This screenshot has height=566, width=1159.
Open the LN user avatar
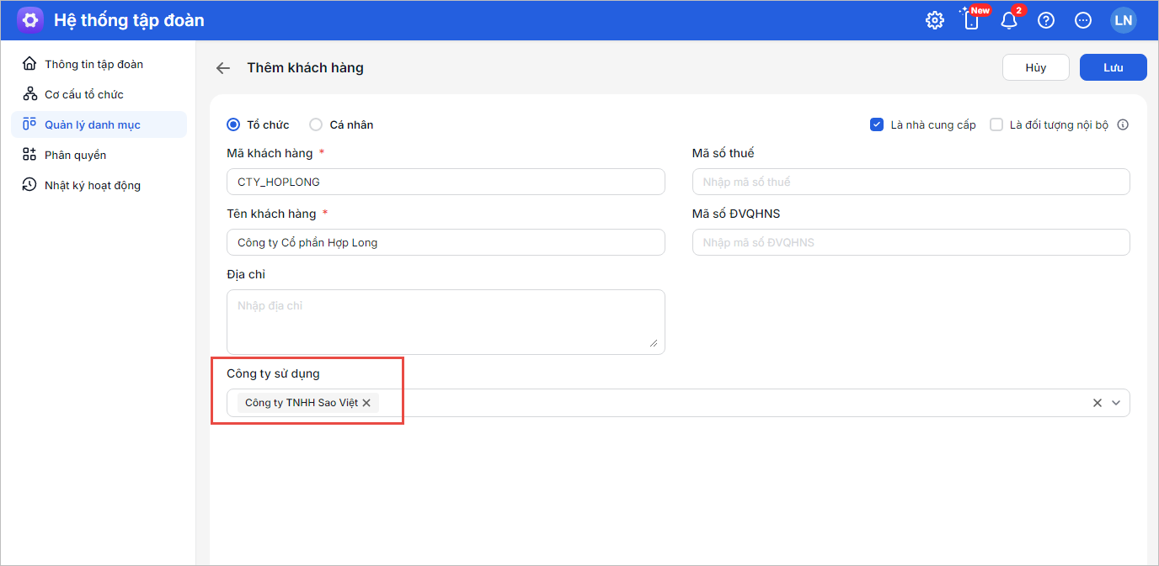1123,21
